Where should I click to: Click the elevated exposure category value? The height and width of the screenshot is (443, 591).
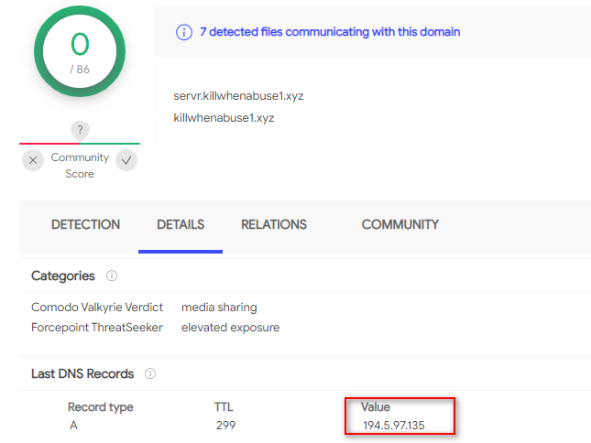(x=231, y=328)
